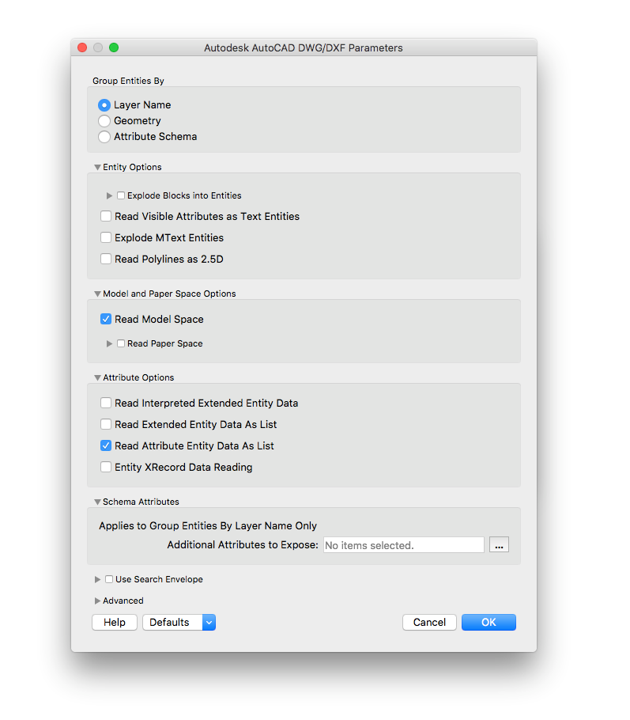630x720 pixels.
Task: Open the Defaults dropdown arrow
Action: (209, 623)
